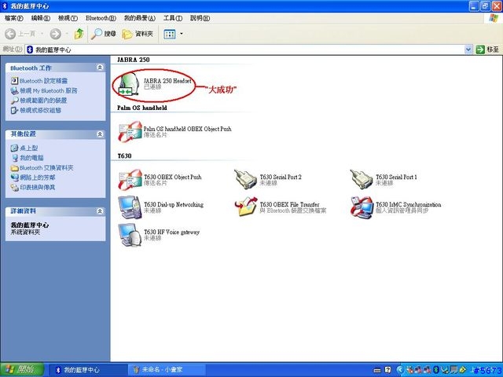Click the Go (移至) button
This screenshot has width=503, height=377.
pos(487,49)
